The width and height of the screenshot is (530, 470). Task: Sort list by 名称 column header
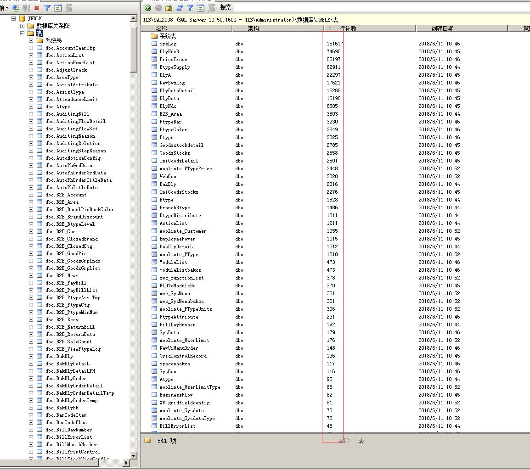click(186, 29)
